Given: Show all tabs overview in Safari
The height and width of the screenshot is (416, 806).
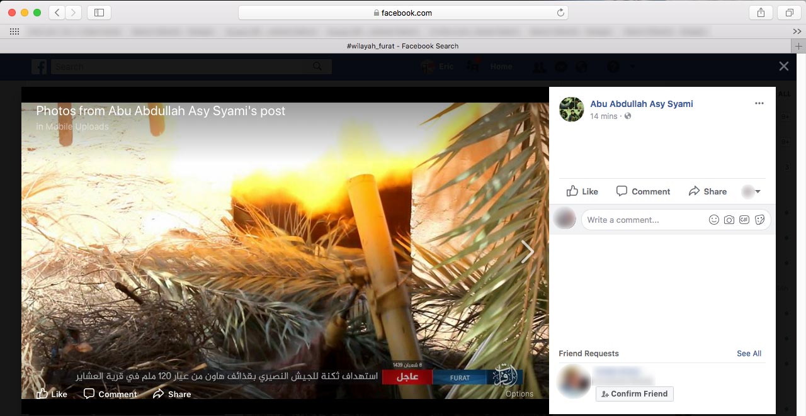Looking at the screenshot, I should coord(789,13).
